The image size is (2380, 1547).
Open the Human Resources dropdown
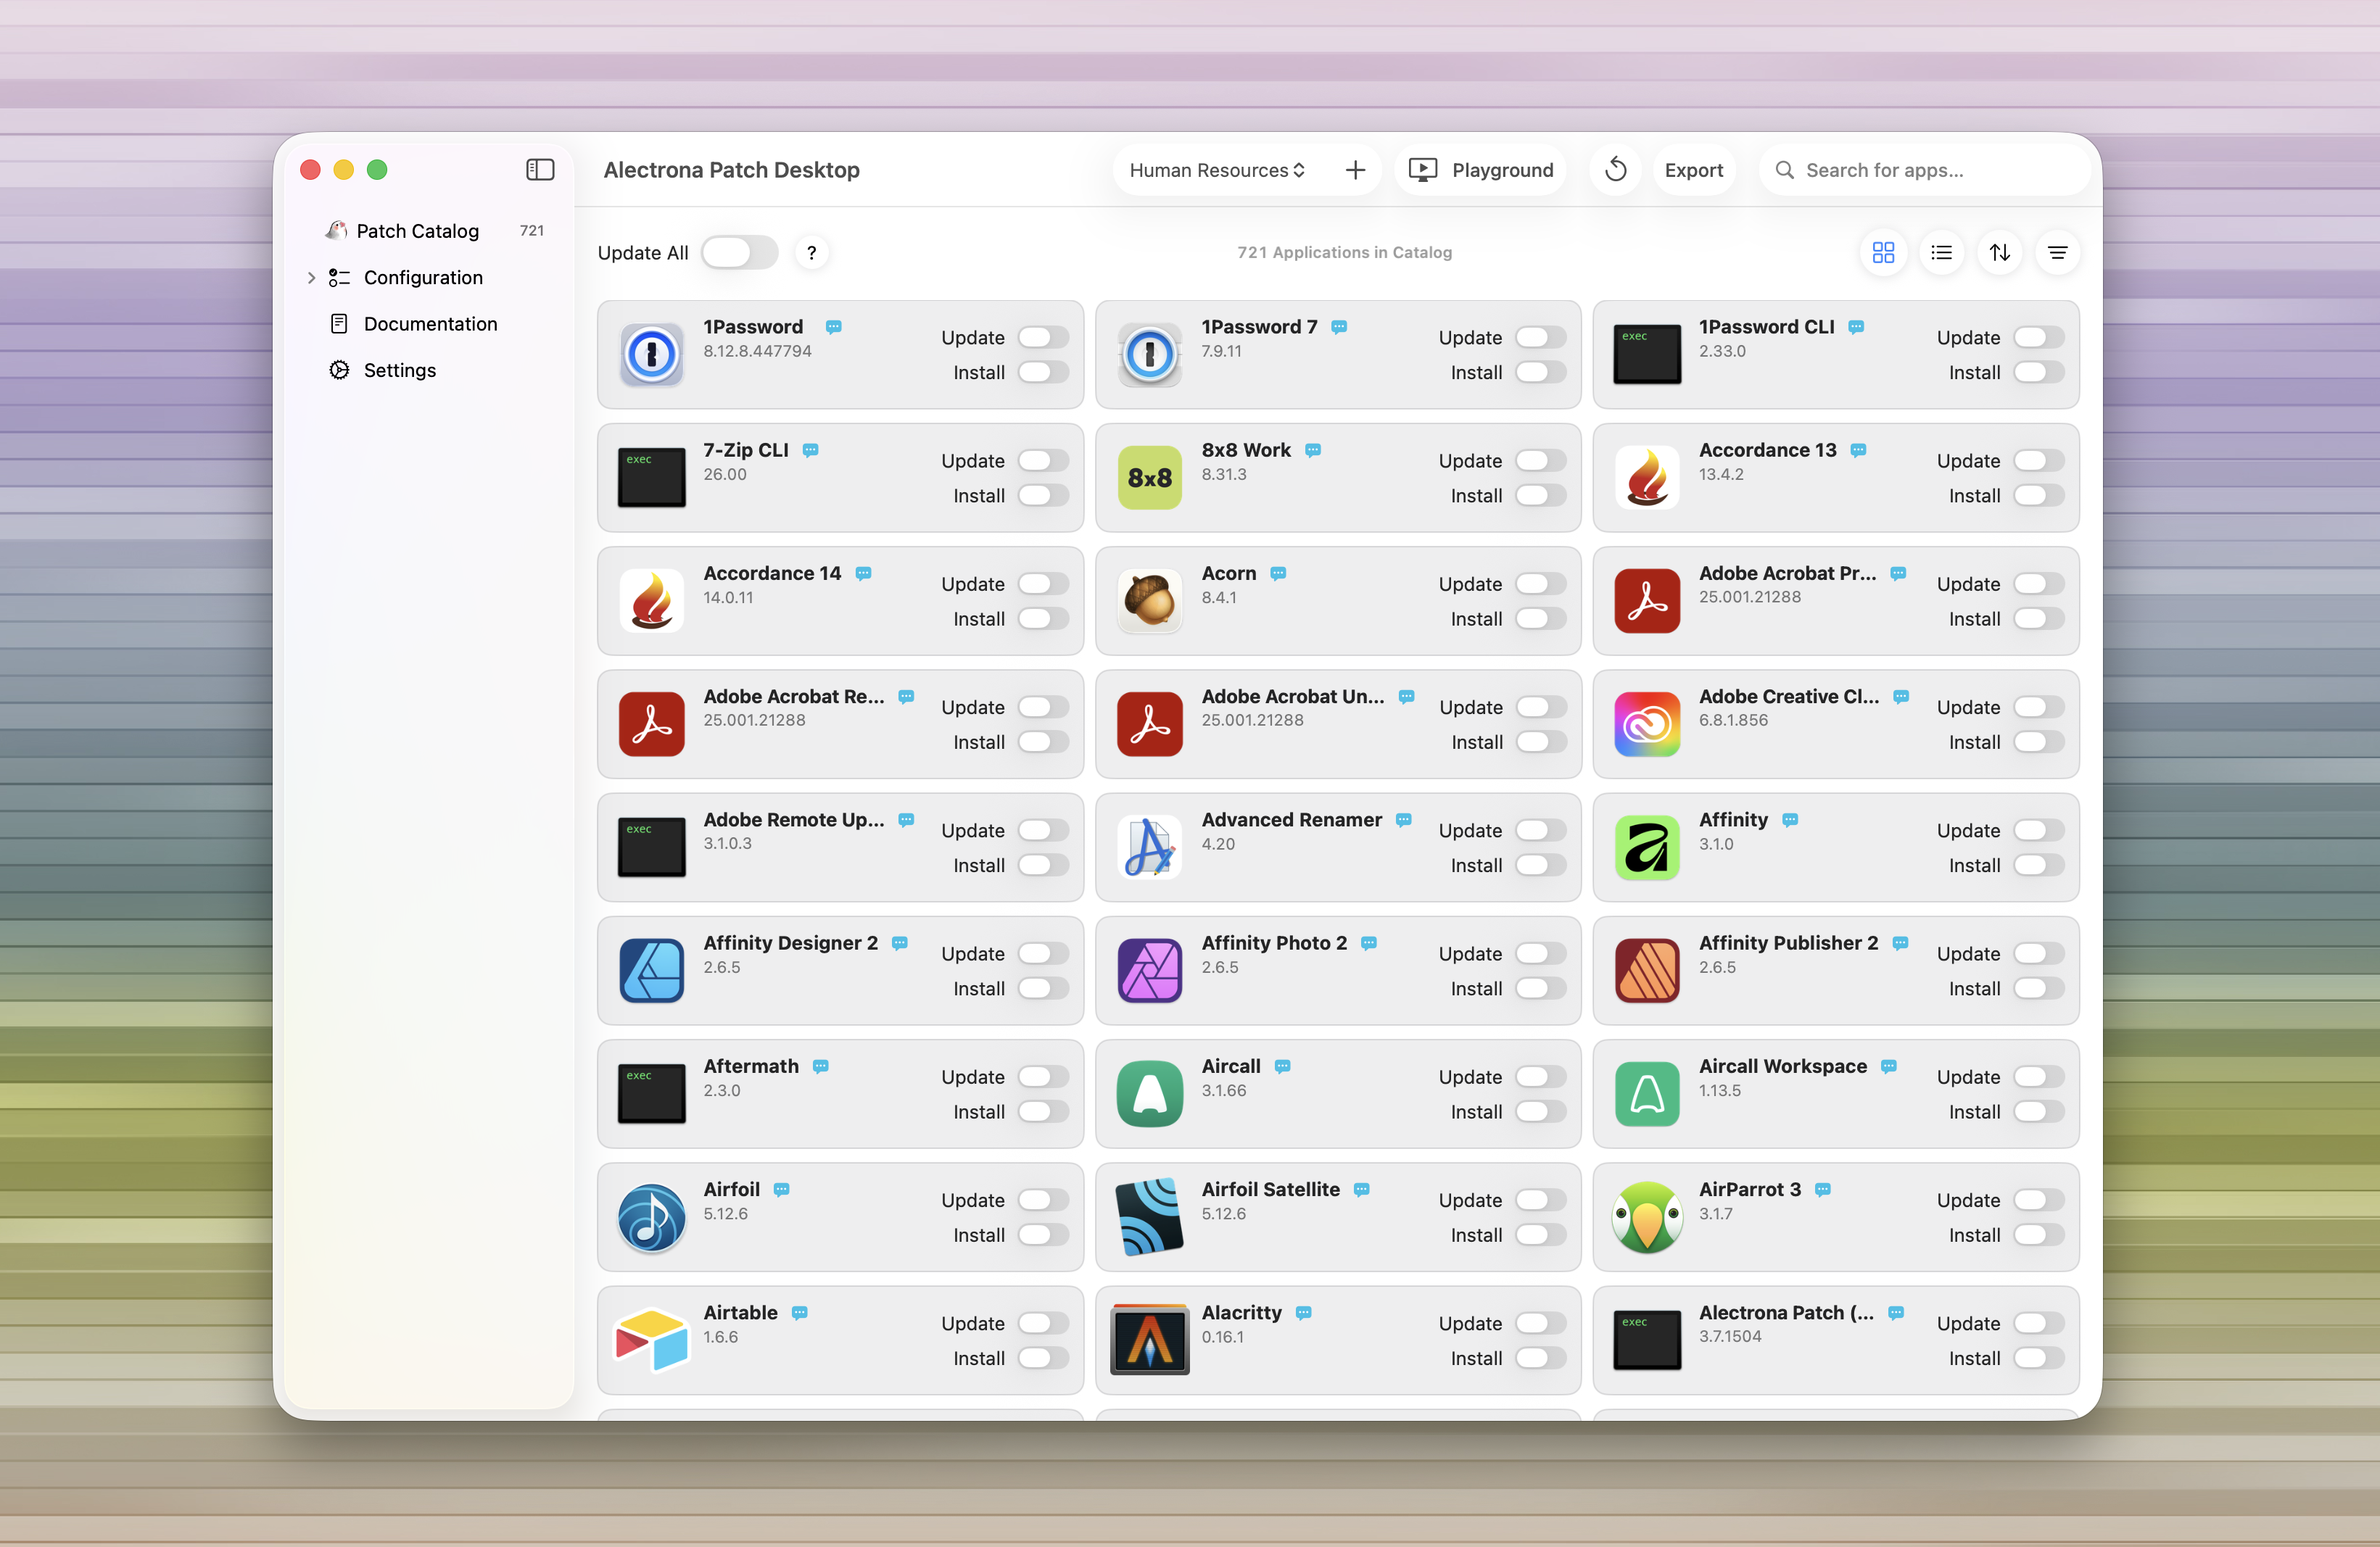(x=1216, y=170)
